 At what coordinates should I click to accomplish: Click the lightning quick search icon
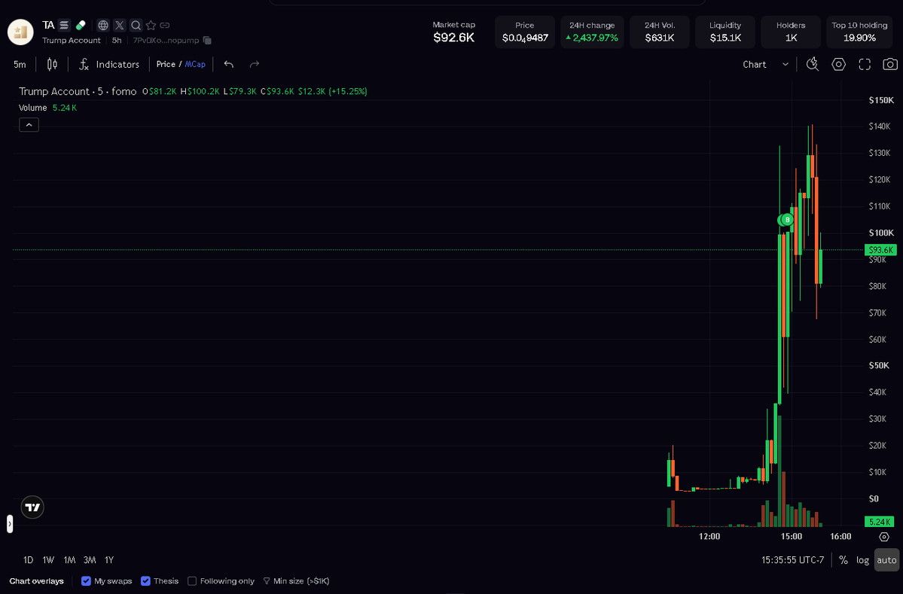point(813,65)
